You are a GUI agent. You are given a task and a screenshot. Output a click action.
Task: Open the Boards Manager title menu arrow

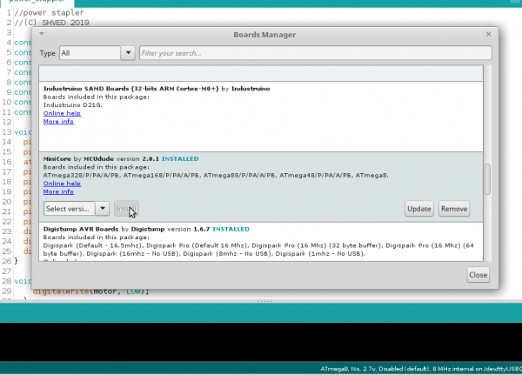[42, 34]
